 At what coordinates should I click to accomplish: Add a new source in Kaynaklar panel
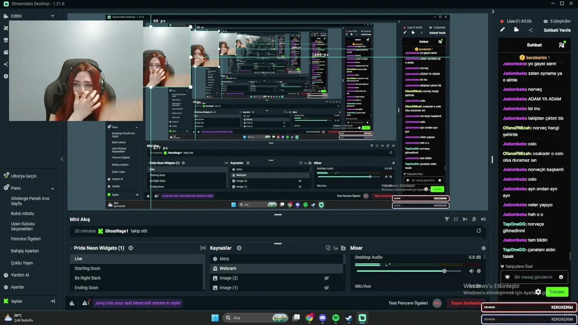click(x=239, y=248)
